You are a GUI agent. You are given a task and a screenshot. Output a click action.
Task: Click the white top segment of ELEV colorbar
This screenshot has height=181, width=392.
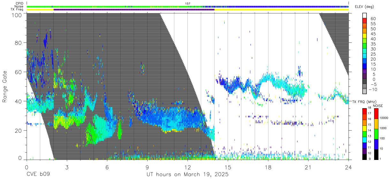[365, 16]
